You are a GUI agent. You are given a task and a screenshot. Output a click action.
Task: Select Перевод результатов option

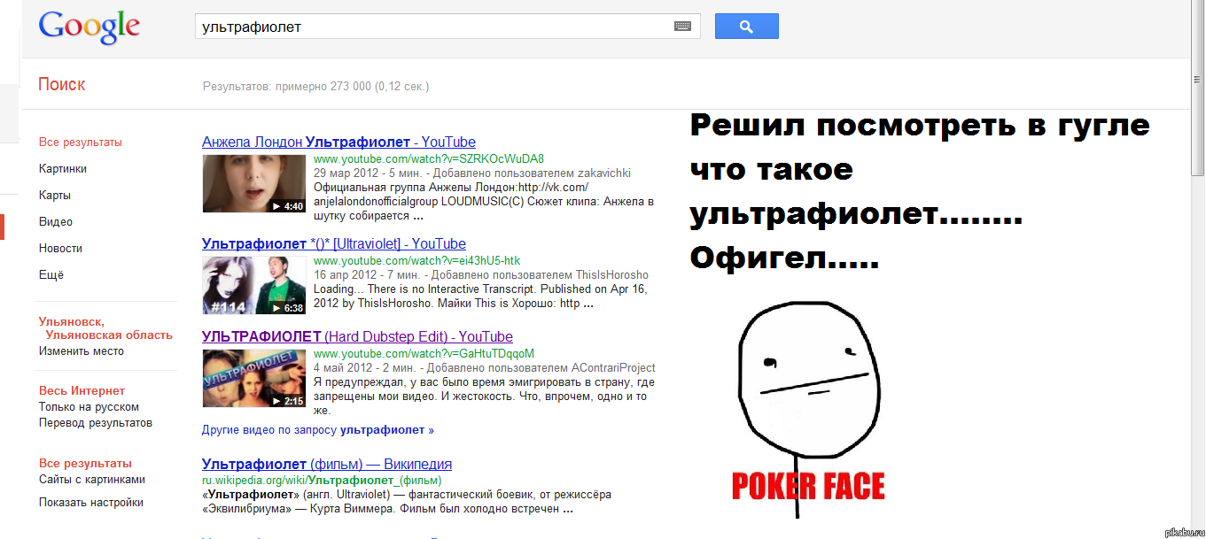click(x=96, y=423)
